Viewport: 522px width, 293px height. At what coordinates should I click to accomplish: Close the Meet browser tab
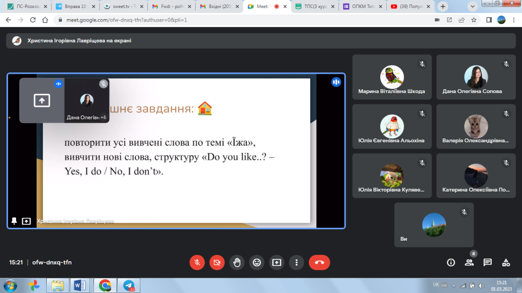[285, 7]
